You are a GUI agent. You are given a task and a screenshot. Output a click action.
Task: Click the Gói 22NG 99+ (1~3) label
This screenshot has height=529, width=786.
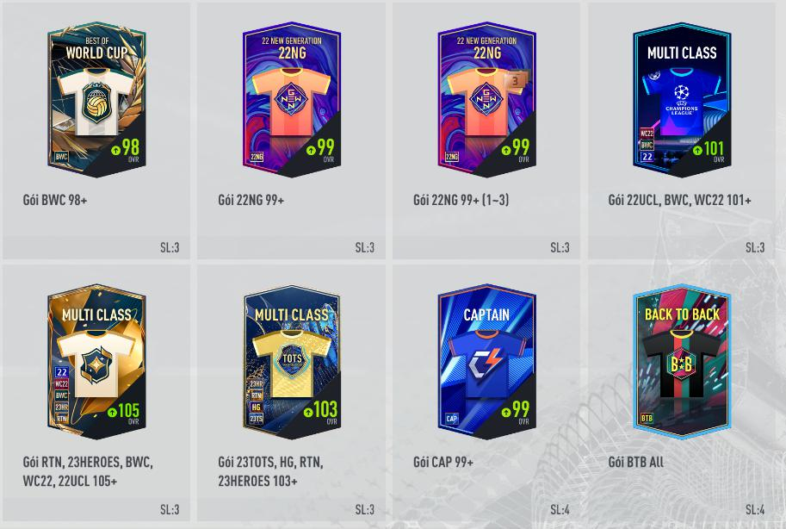(x=461, y=200)
